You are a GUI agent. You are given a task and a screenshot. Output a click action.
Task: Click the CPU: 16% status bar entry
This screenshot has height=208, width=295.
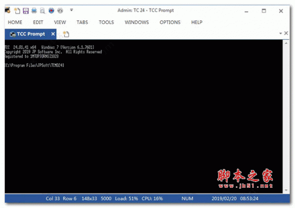[152, 199]
